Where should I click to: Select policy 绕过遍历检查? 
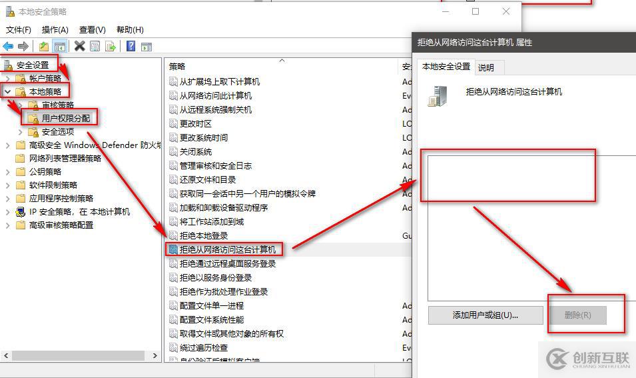point(204,348)
